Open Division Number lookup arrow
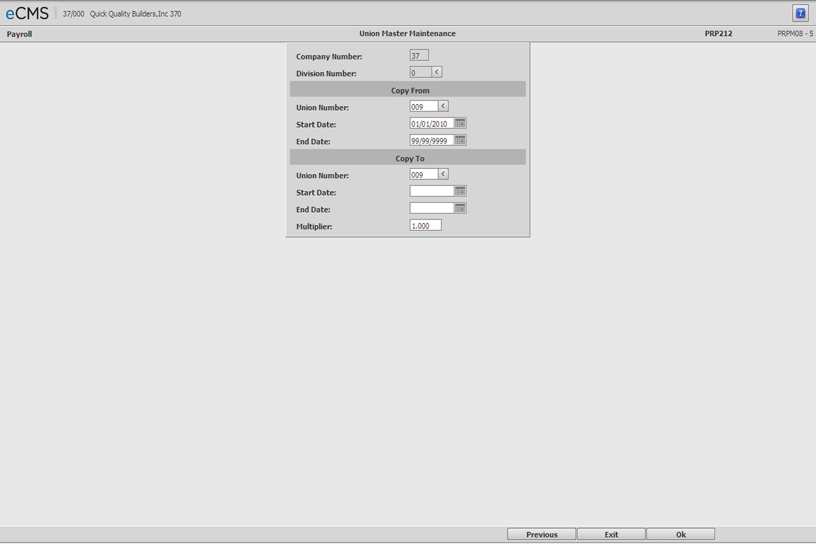 click(x=437, y=72)
